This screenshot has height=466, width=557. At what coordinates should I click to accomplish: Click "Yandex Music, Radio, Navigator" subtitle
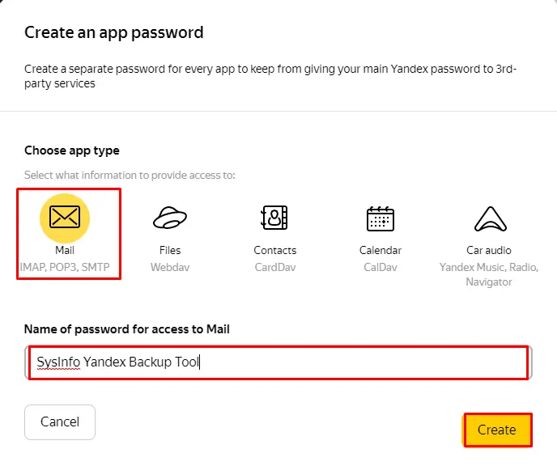click(x=489, y=274)
